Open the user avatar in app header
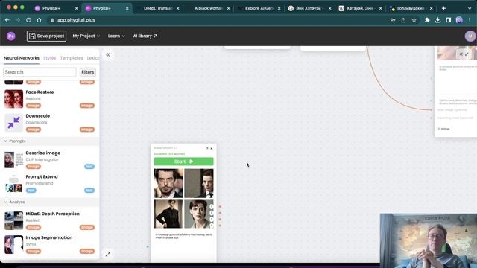This screenshot has height=268, width=477. pos(470,36)
